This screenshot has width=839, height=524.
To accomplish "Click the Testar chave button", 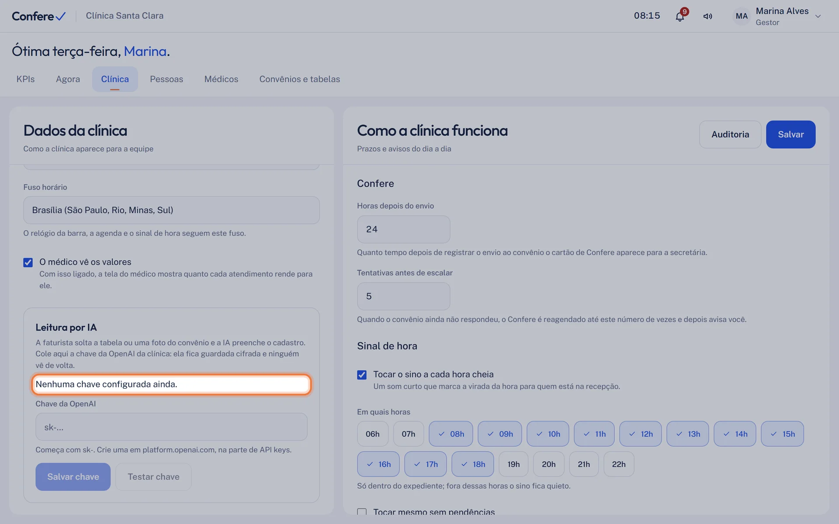I will pos(153,477).
